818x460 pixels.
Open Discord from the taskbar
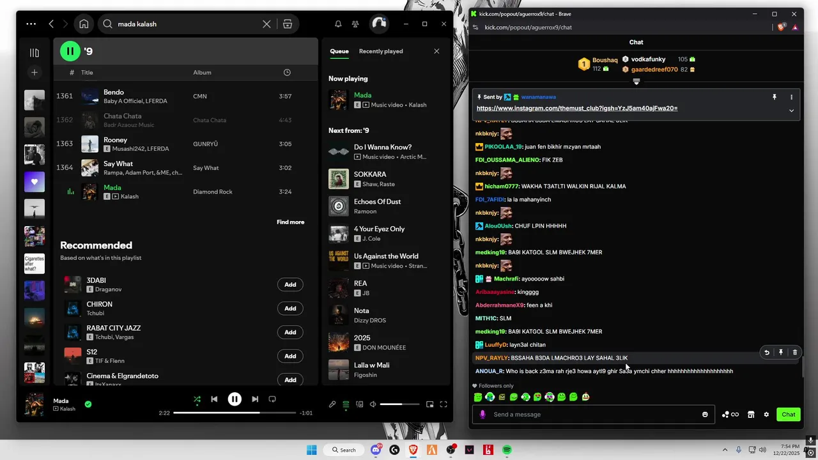click(376, 450)
